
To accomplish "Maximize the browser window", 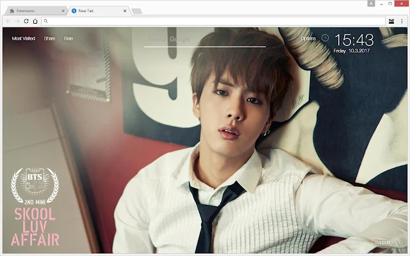I will pos(390,4).
